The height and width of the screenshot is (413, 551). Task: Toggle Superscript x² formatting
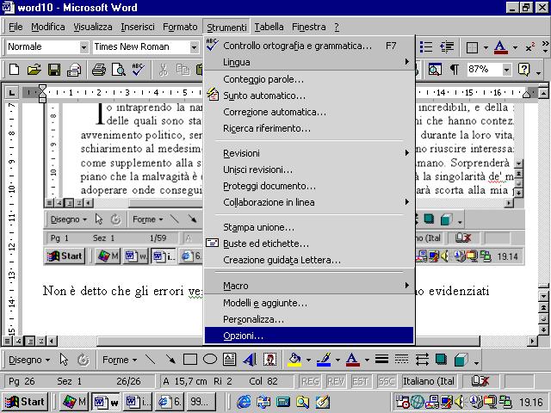[530, 47]
